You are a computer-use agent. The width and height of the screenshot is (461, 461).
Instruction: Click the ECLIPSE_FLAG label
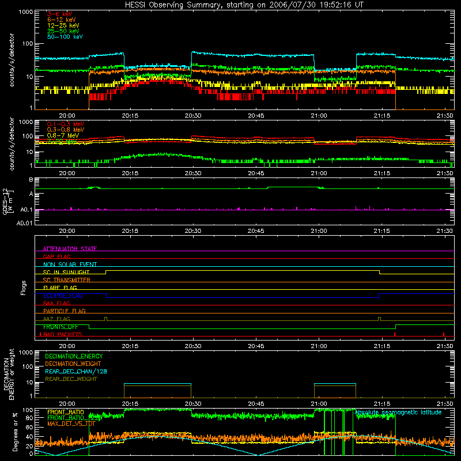point(63,296)
